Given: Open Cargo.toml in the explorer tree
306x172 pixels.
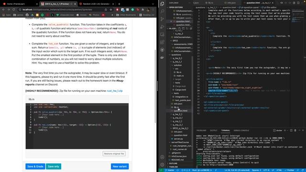Looking at the screenshot, I should [x=181, y=90].
